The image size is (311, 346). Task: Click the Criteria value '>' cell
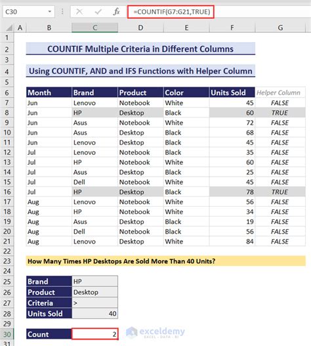[95, 303]
